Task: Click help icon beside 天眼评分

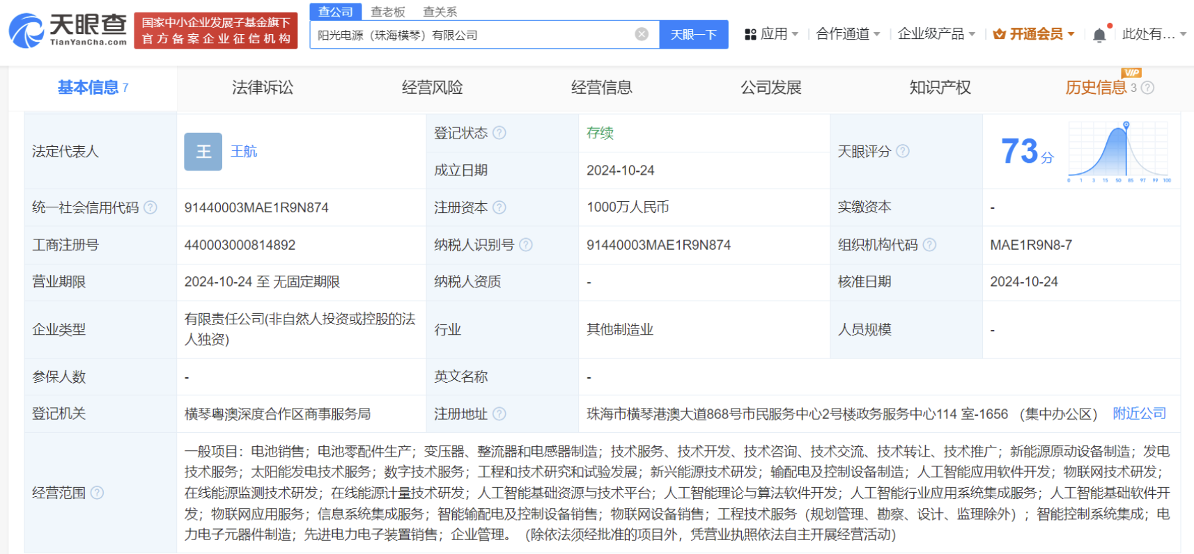Action: click(903, 151)
